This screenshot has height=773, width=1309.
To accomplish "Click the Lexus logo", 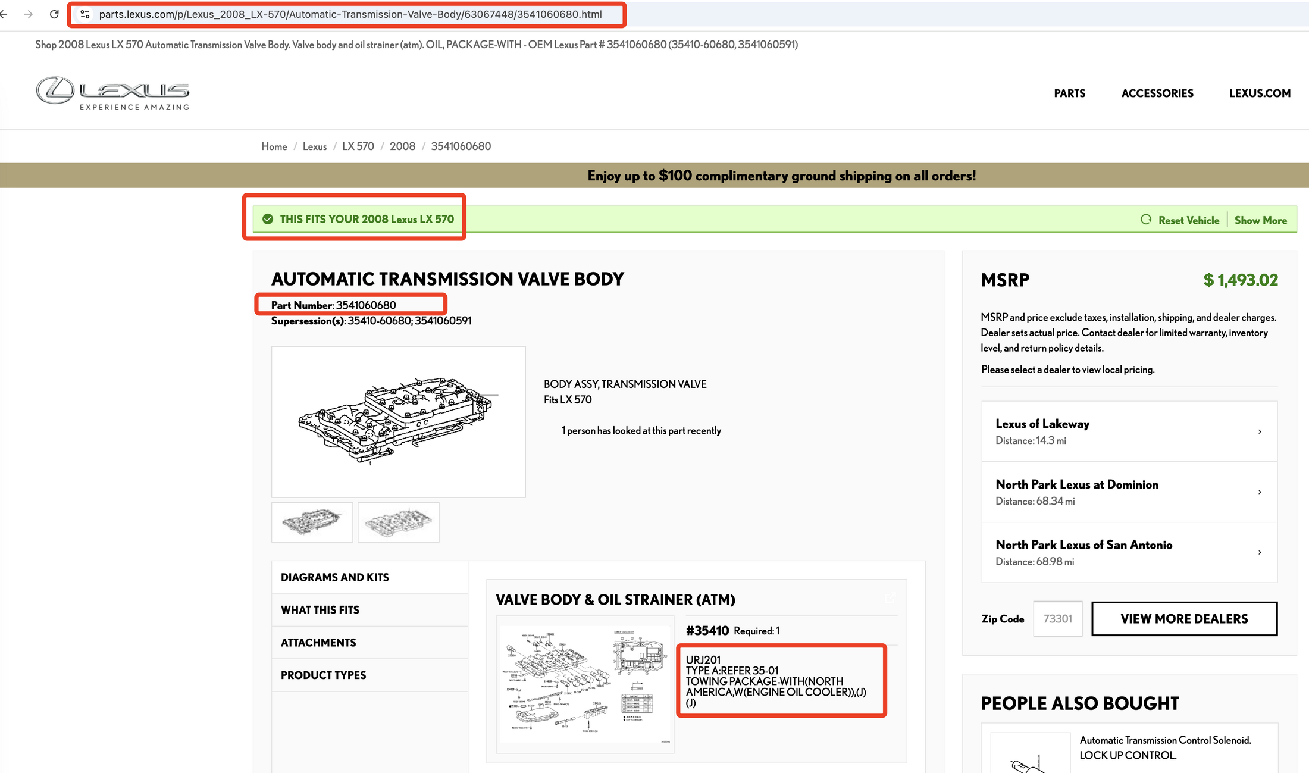I will coord(113,93).
